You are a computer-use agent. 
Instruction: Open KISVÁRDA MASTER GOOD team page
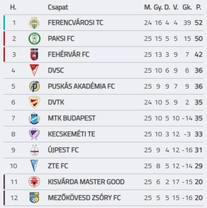[x=86, y=182]
